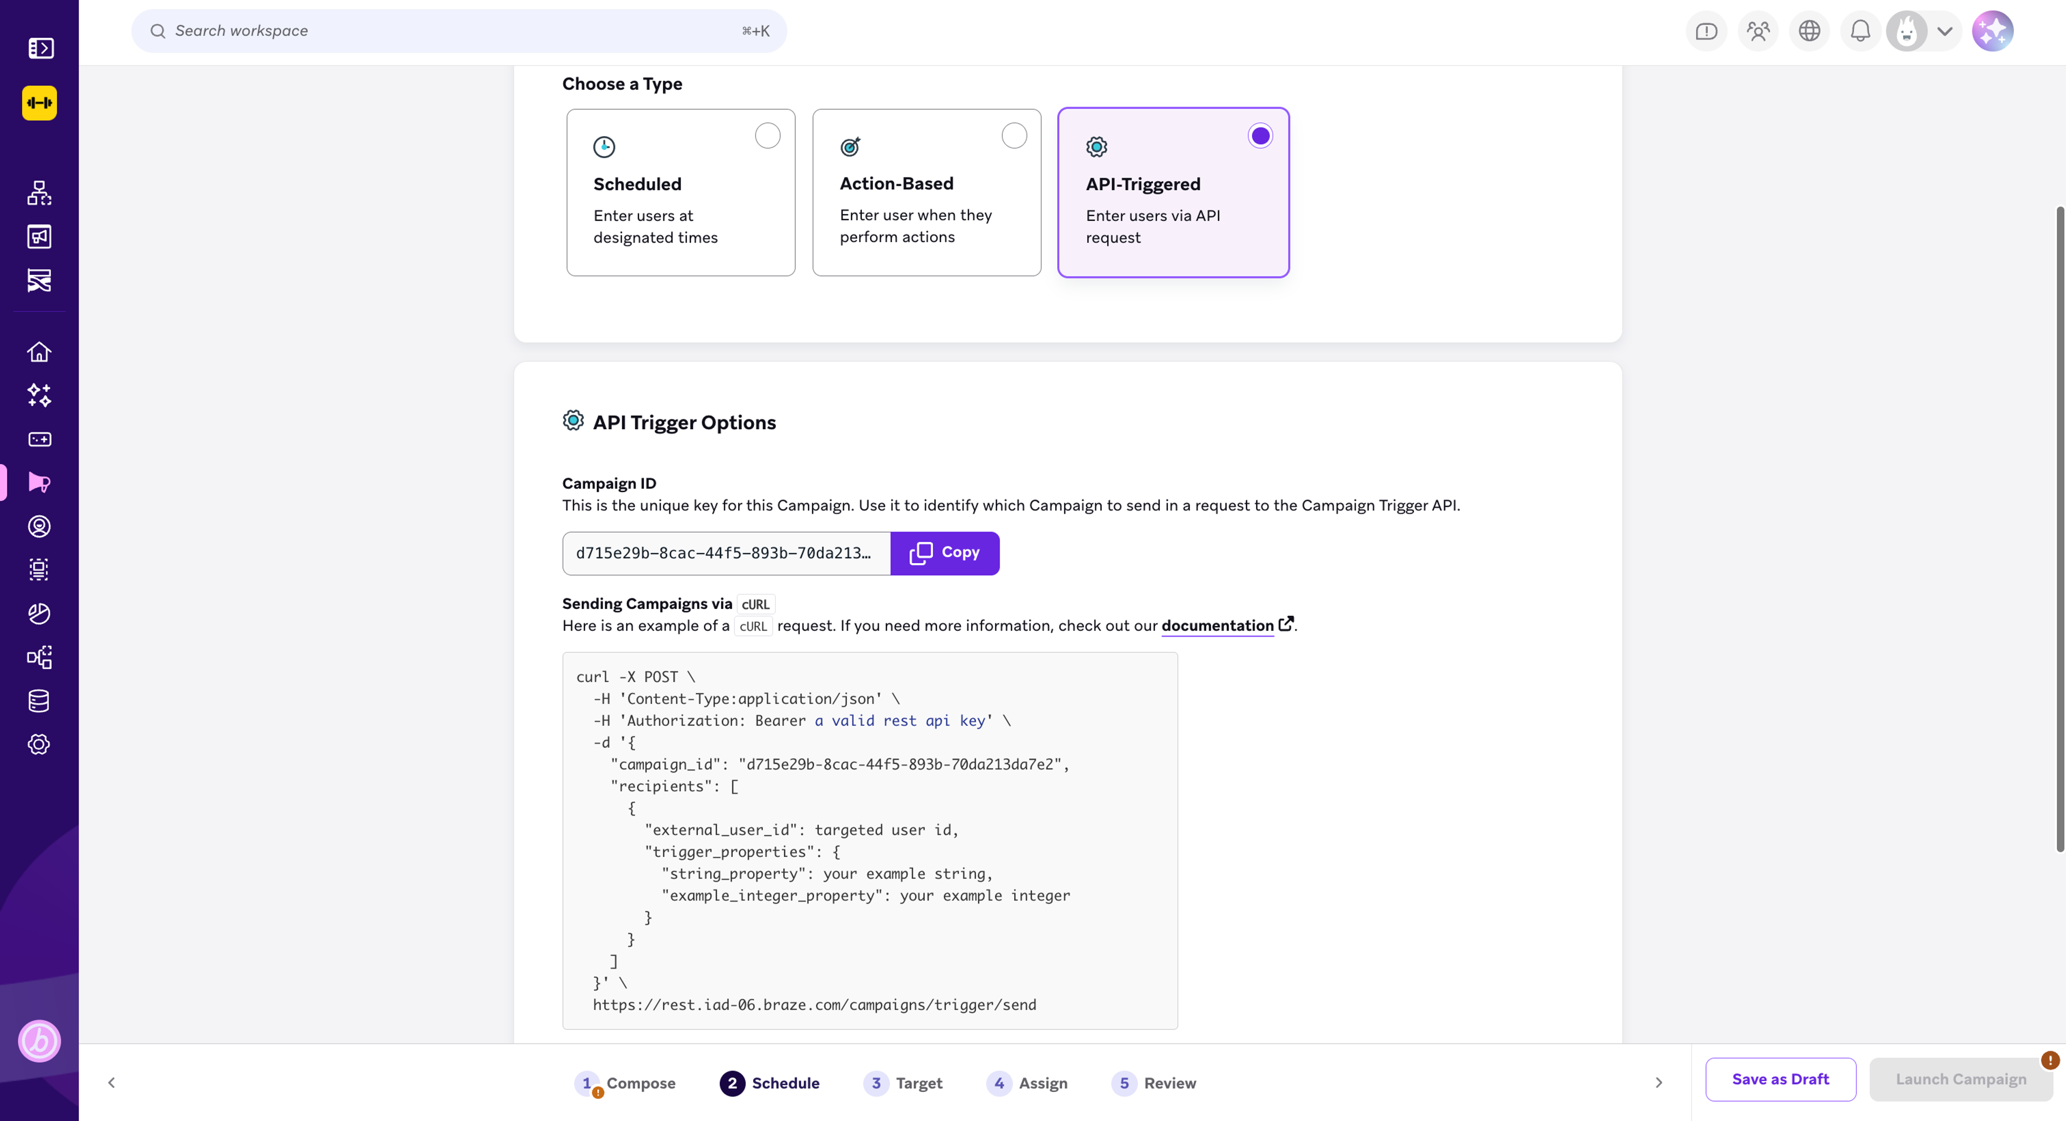Open the Settings gear sidebar icon
This screenshot has height=1121, width=2066.
pos(39,744)
